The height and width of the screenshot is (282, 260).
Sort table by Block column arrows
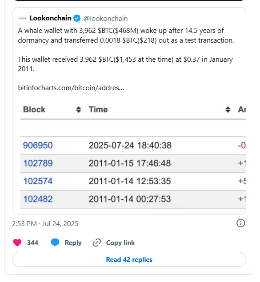pyautogui.click(x=79, y=110)
